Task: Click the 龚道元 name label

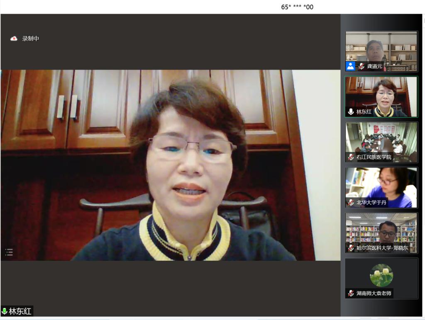Action: [374, 66]
